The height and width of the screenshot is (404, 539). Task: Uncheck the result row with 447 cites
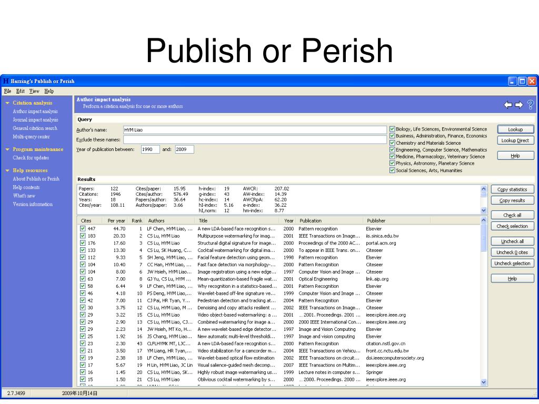click(83, 228)
